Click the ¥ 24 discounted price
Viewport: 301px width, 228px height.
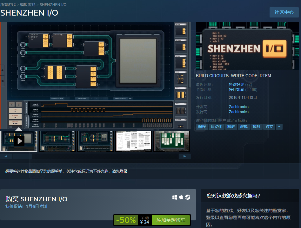tap(144, 222)
